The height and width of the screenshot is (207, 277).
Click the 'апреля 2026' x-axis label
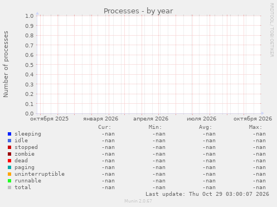tap(150, 119)
